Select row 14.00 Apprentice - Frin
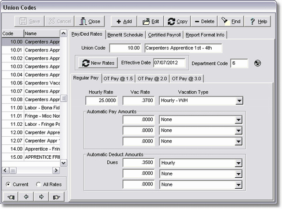 [31, 149]
